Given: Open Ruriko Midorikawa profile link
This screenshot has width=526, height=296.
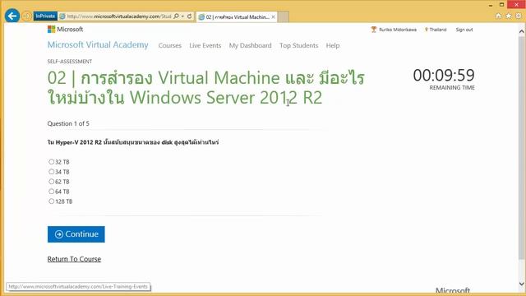Looking at the screenshot, I should coord(398,30).
